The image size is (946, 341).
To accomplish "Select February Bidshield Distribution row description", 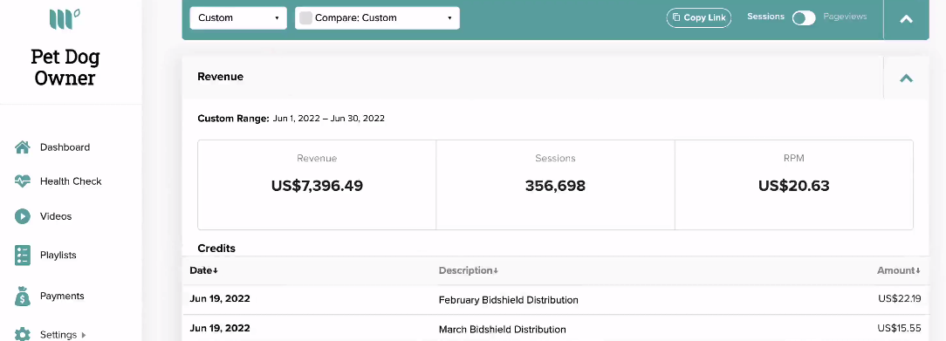I will [508, 300].
